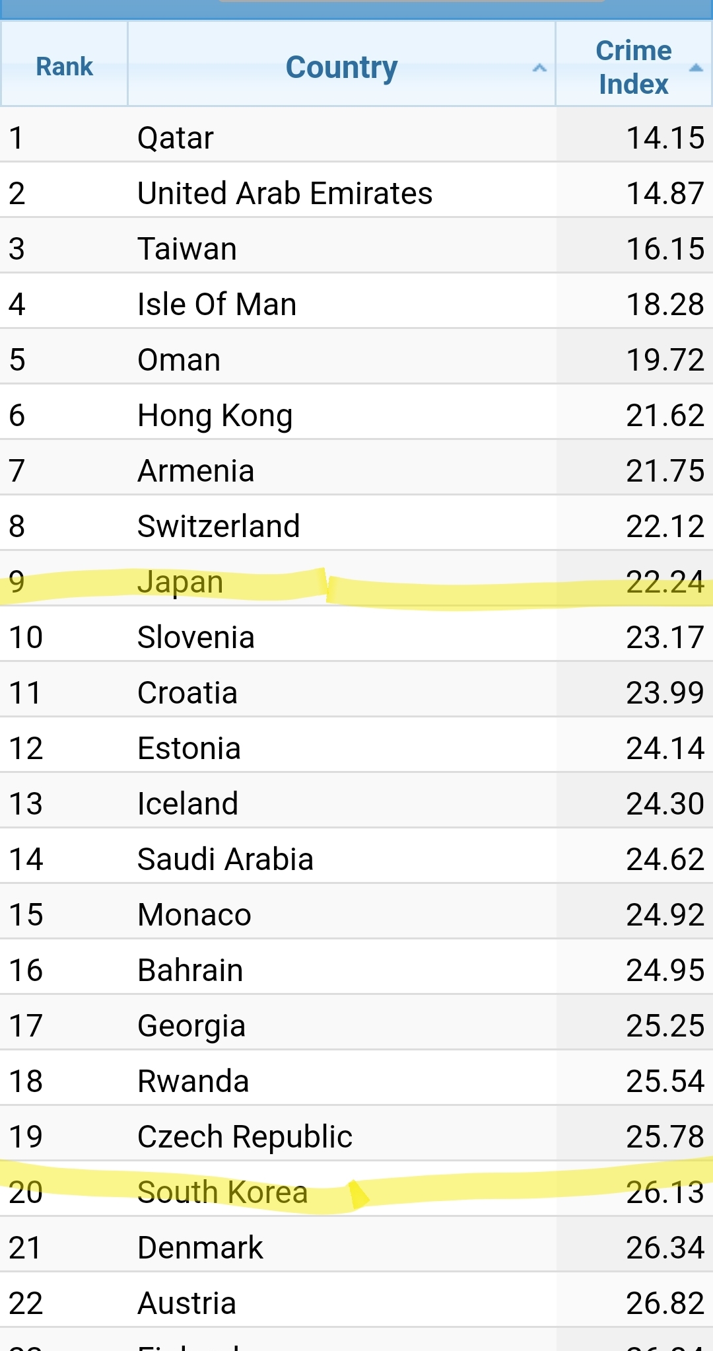
Task: Click the Taiwan country name
Action: click(x=187, y=249)
